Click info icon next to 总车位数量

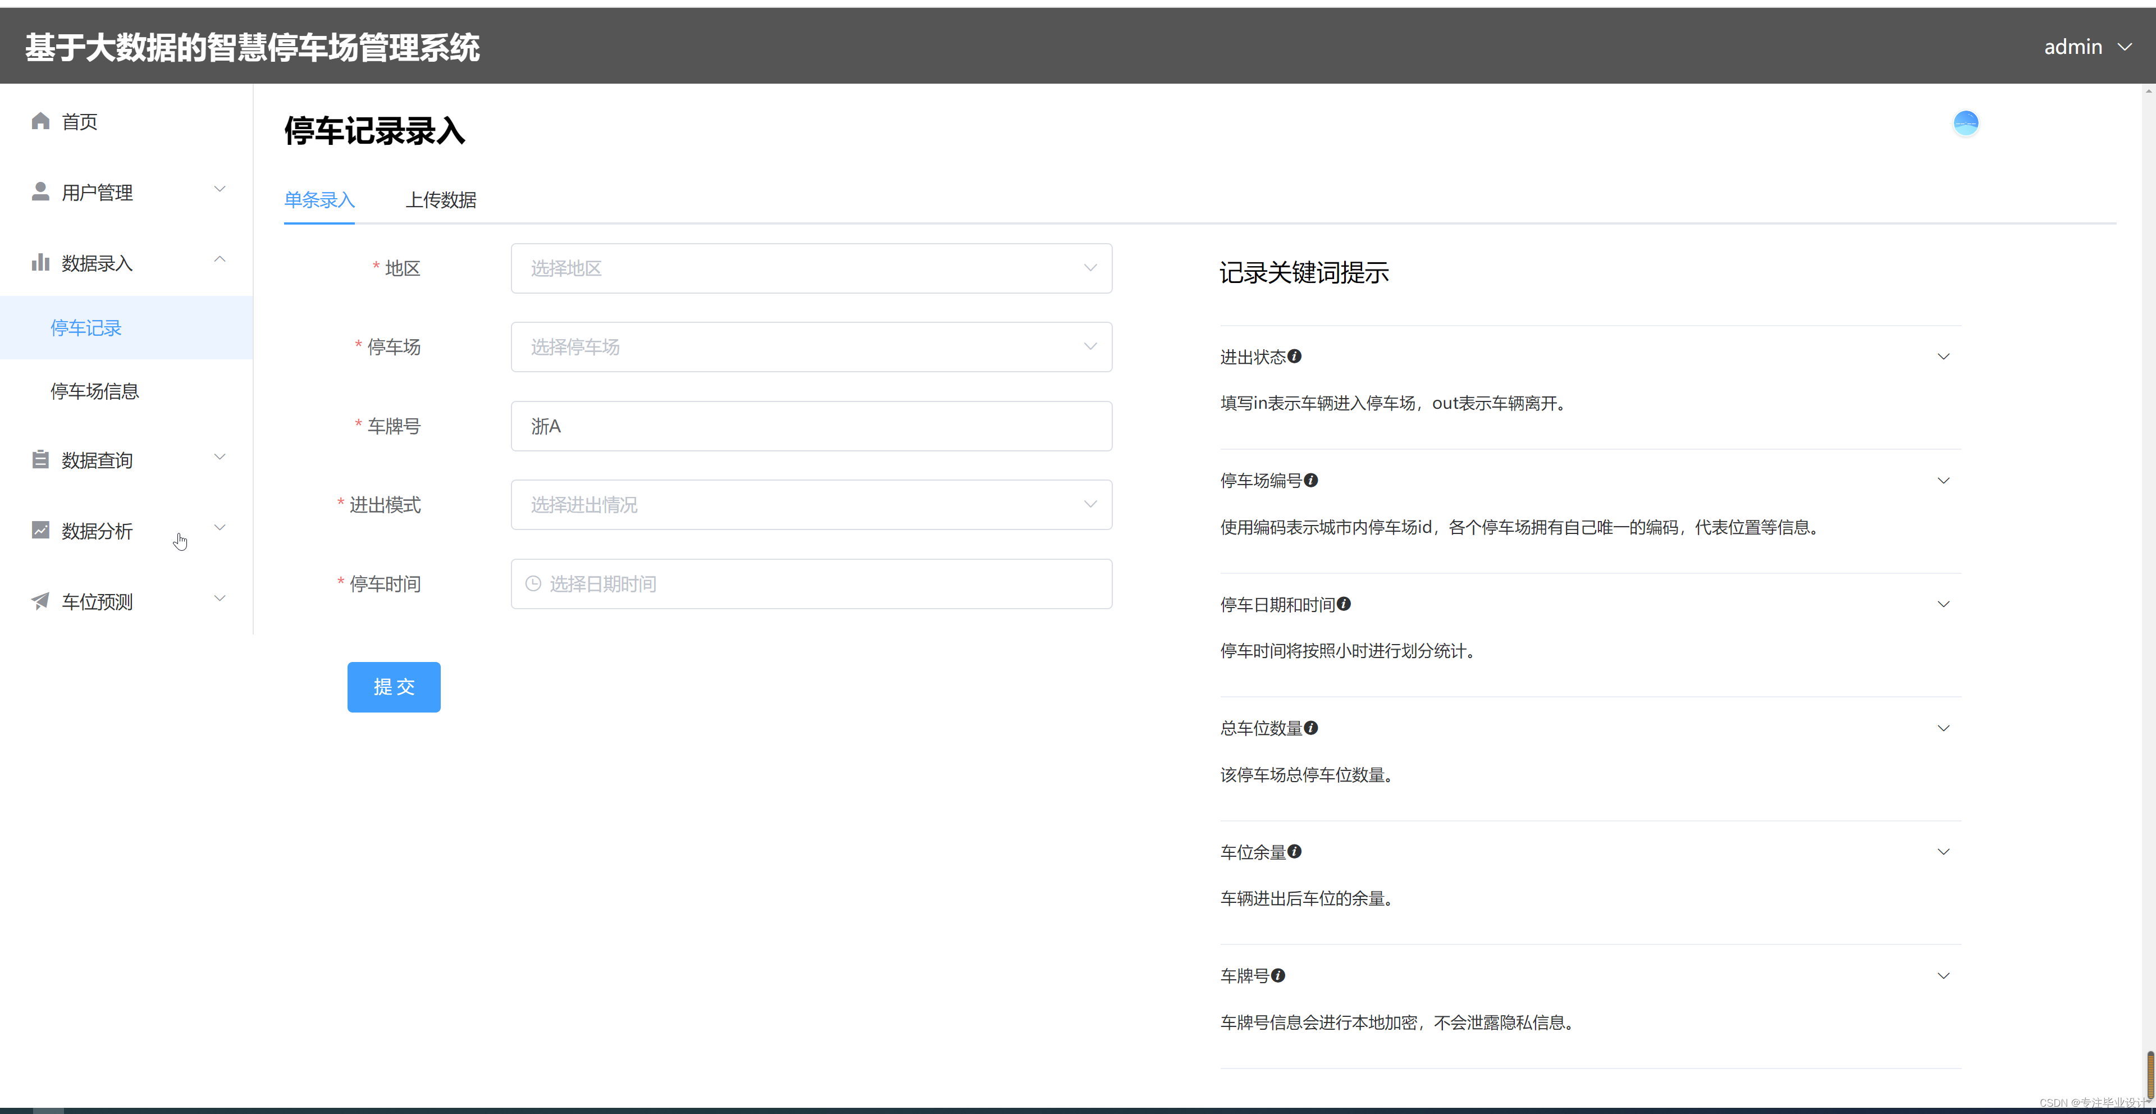[1310, 728]
